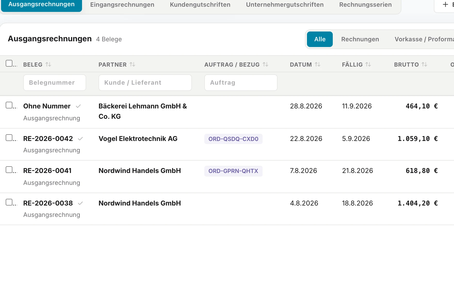
Task: Select the Ohne Nummer row checkbox
Action: pos(9,105)
